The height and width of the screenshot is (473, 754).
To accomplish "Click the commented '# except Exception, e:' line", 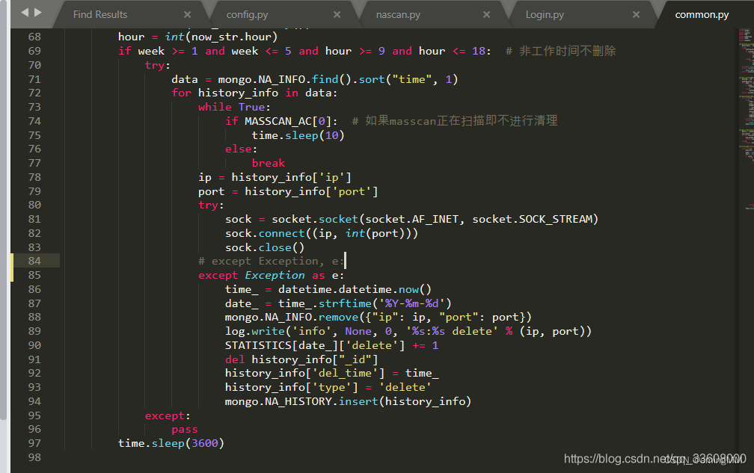I will click(272, 262).
